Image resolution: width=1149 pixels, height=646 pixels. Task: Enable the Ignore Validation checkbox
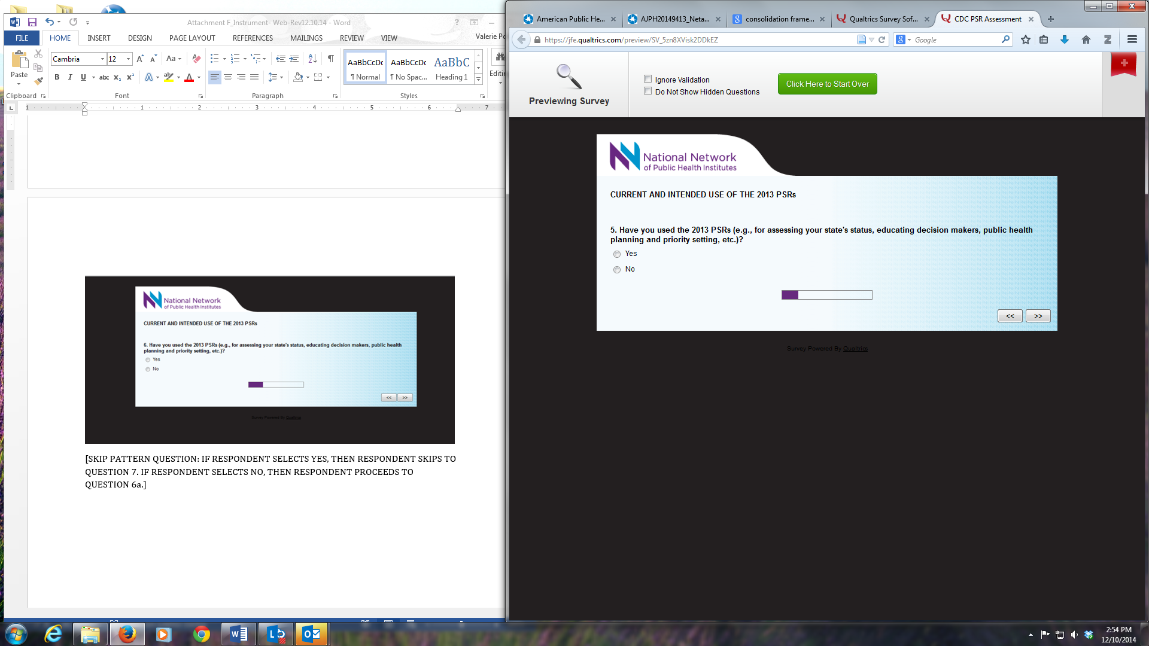pos(648,79)
